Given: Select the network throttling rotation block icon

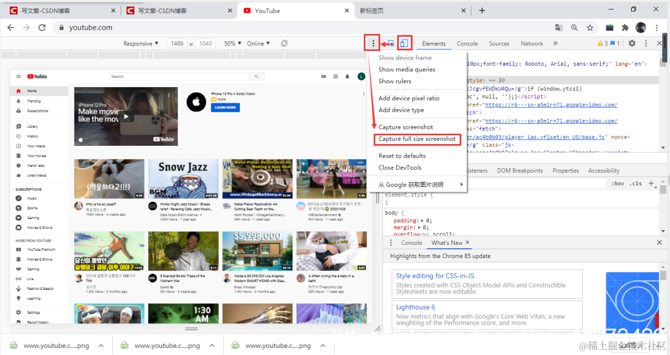Looking at the screenshot, I should coord(284,43).
